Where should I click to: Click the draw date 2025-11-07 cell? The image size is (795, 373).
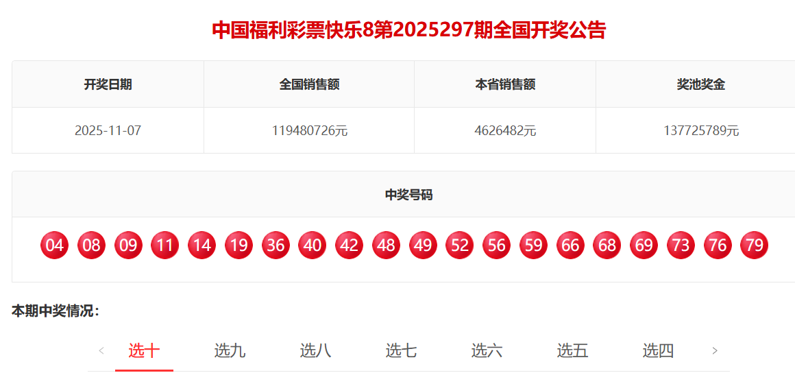[108, 130]
